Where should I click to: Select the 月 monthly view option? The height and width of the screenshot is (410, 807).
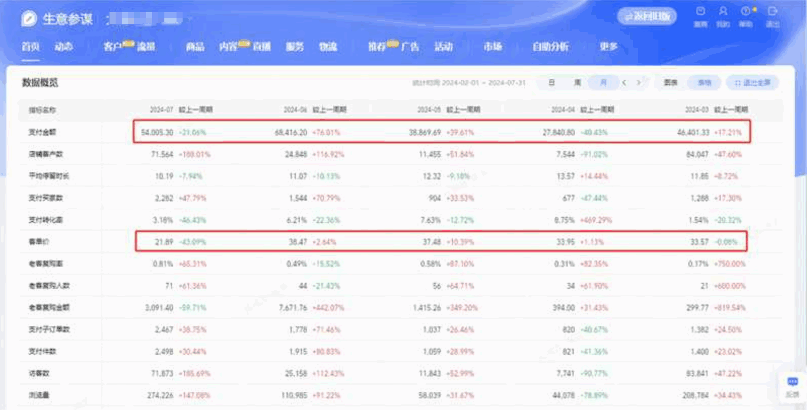click(603, 83)
